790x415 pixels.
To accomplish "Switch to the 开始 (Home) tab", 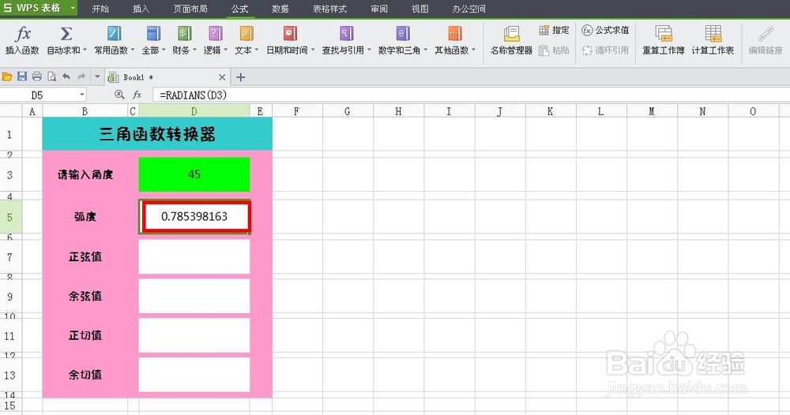I will [100, 9].
